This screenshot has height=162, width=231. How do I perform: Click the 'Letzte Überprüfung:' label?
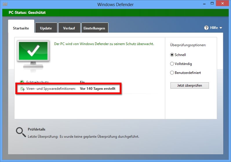pyautogui.click(x=43, y=137)
